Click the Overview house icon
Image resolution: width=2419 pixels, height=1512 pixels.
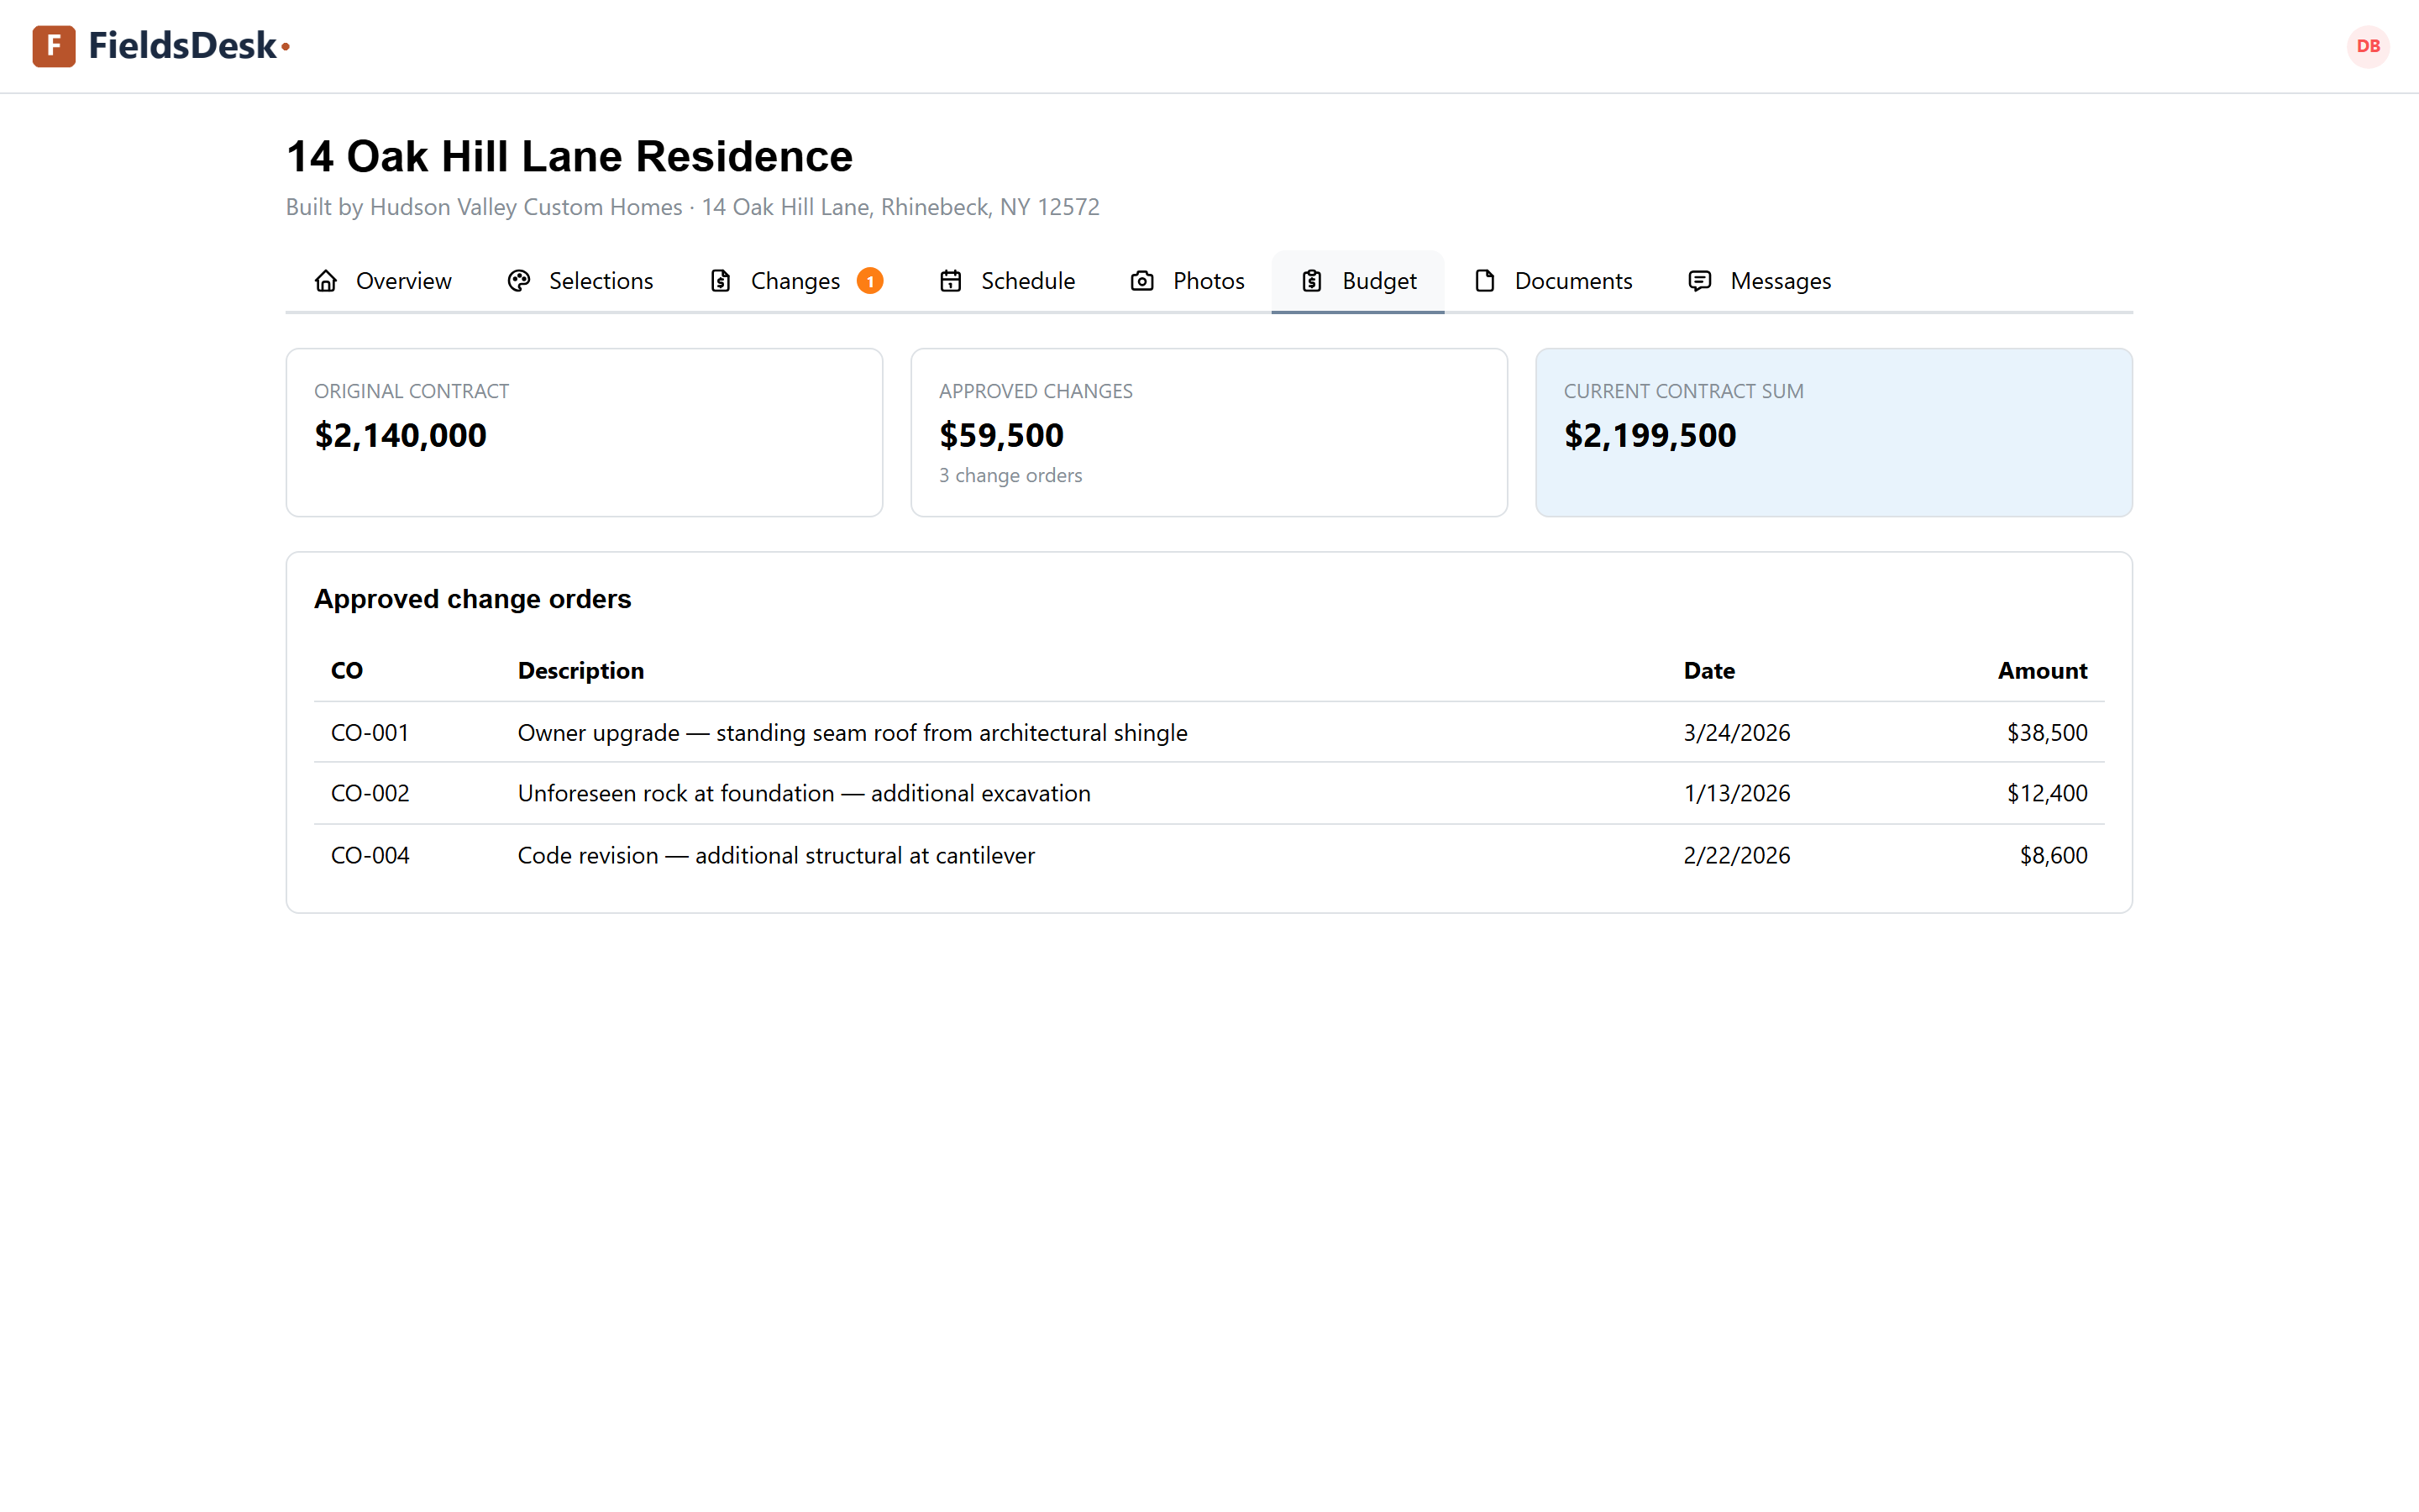[x=326, y=281]
